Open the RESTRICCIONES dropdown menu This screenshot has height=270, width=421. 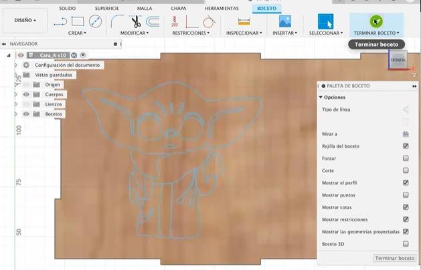(191, 33)
